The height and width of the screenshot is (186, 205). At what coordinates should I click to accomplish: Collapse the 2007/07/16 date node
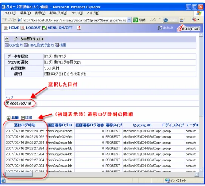(x=7, y=104)
